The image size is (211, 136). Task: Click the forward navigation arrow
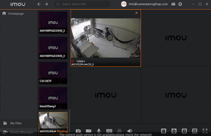click(x=46, y=4)
